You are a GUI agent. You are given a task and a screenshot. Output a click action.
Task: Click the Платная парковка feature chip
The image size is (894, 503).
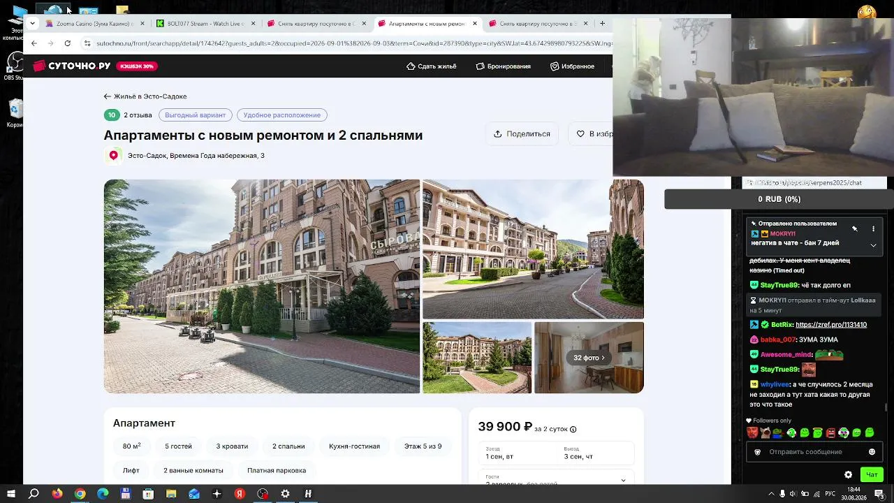click(x=277, y=471)
